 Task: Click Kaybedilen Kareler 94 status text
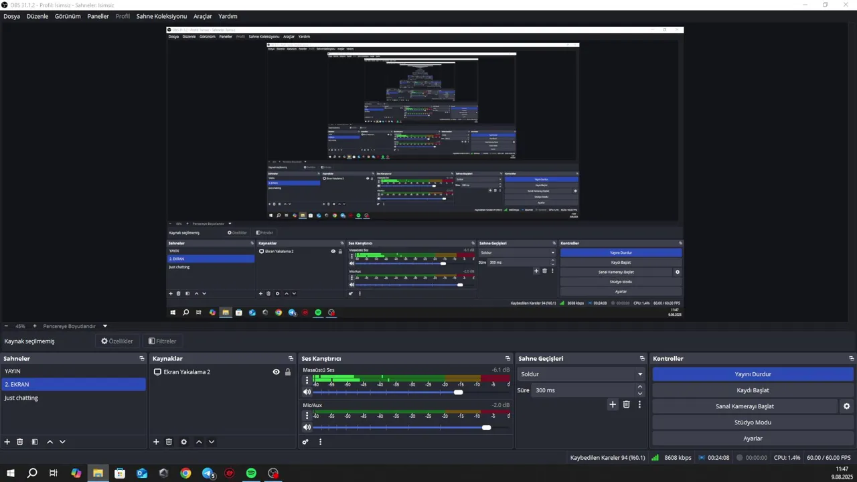607,458
